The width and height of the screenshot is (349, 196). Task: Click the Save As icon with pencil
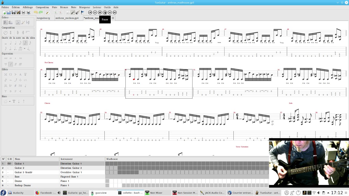[x=19, y=12]
